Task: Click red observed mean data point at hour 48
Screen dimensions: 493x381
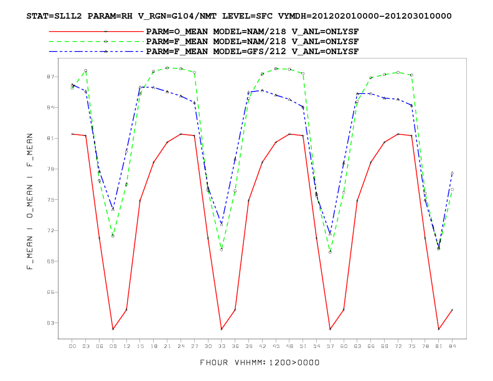Action: pyautogui.click(x=289, y=134)
